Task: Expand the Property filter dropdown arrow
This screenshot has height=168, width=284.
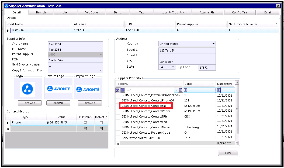Action: coord(176,90)
